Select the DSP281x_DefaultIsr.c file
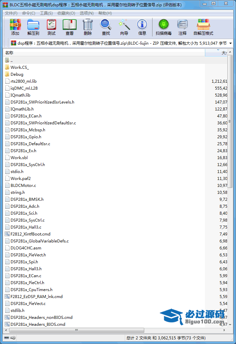The width and height of the screenshot is (236, 344). pyautogui.click(x=30, y=144)
